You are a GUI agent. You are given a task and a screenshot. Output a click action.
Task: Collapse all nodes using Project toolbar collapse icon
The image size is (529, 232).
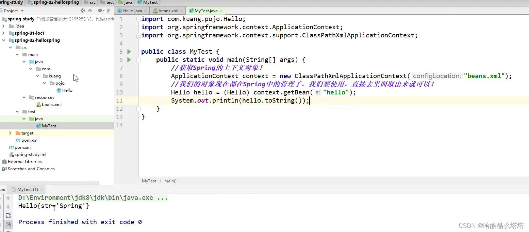pos(90,11)
